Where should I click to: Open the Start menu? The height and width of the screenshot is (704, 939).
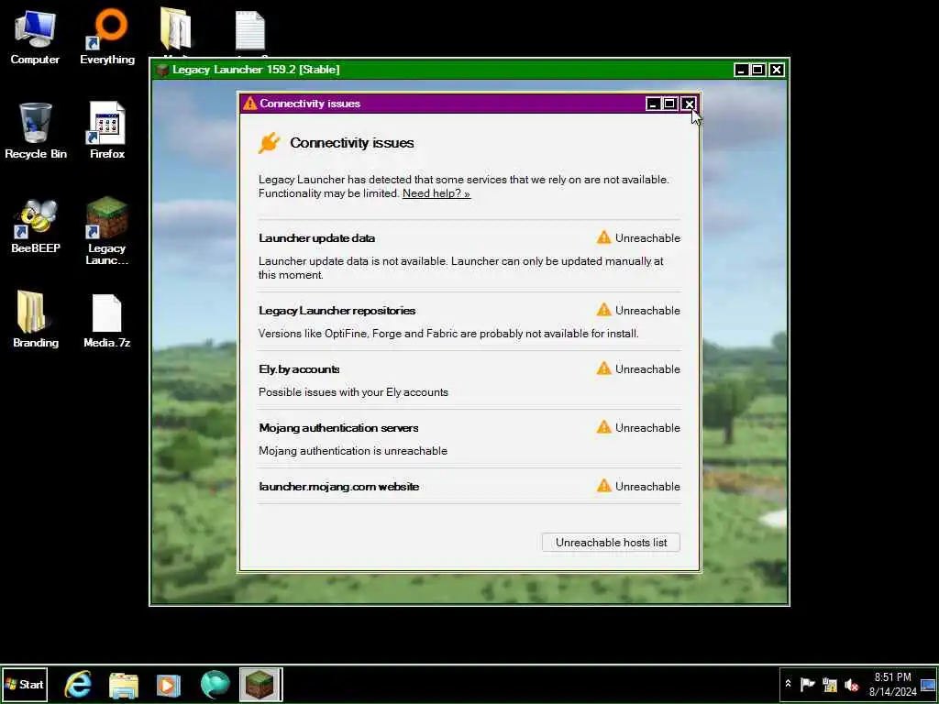click(25, 684)
